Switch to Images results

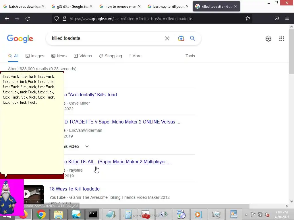35,56
